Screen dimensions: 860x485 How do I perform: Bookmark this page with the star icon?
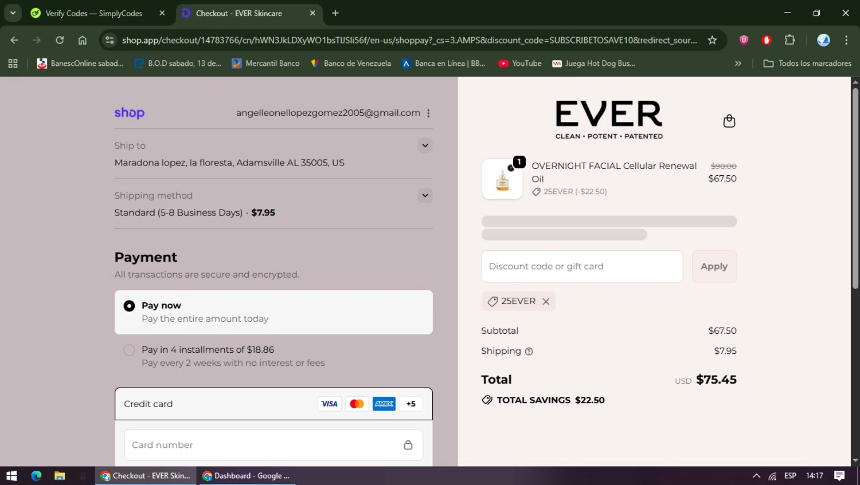tap(712, 40)
